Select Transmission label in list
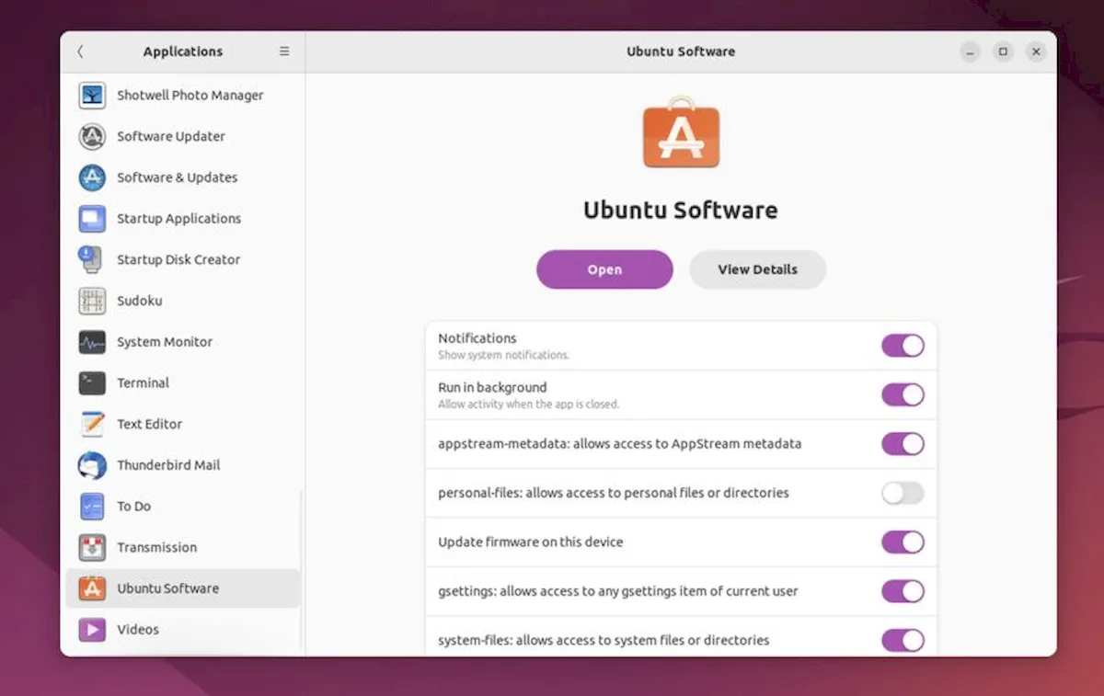This screenshot has height=696, width=1104. (x=157, y=547)
